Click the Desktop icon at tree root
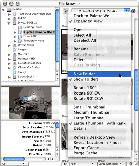Image resolution: width=139 pixels, height=166 pixels. (9, 10)
